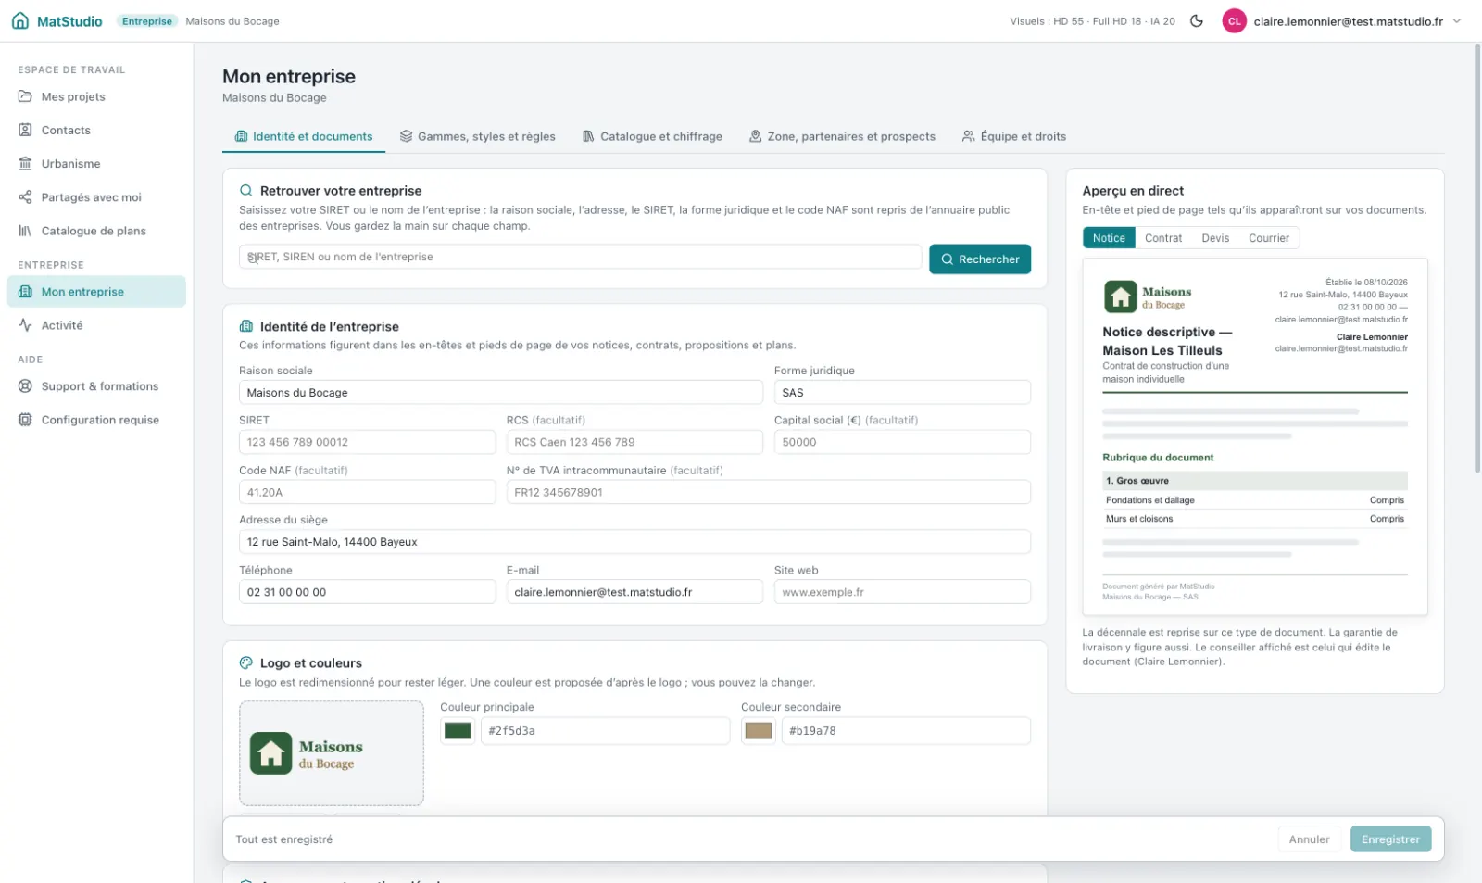
Task: Click the Capital social field
Action: coord(902,442)
